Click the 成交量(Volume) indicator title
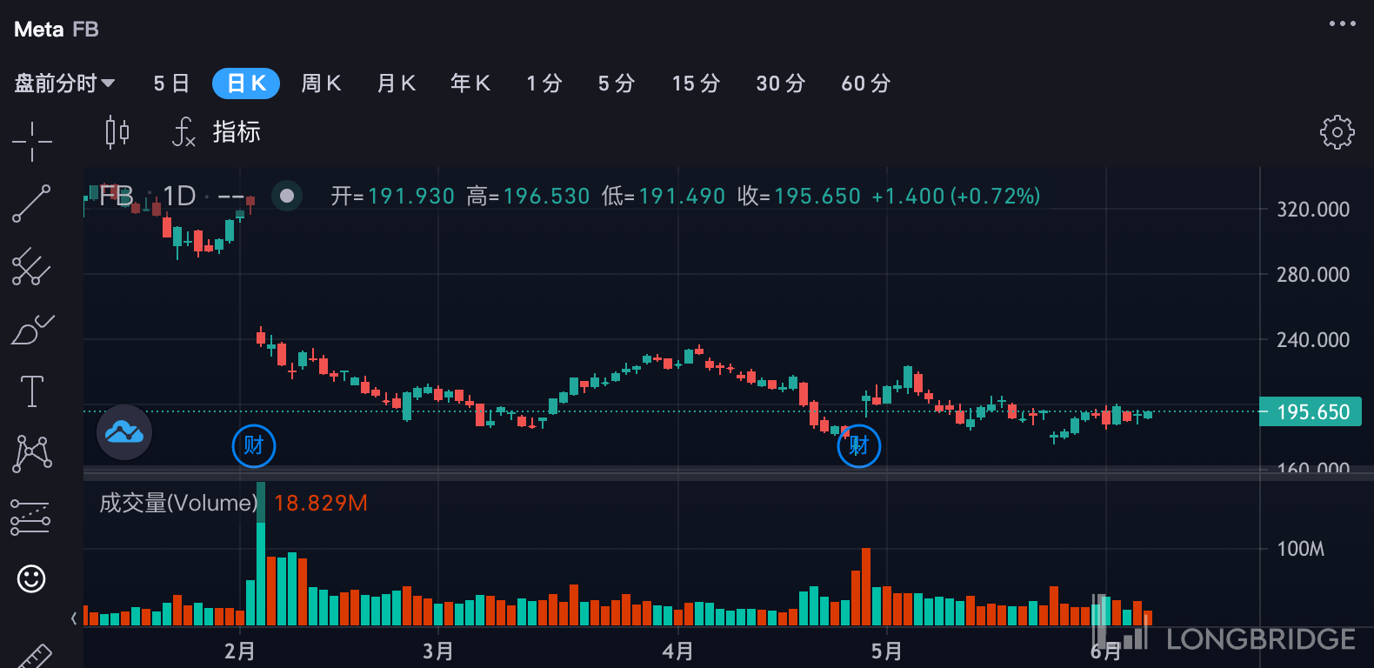The height and width of the screenshot is (668, 1374). [x=178, y=503]
